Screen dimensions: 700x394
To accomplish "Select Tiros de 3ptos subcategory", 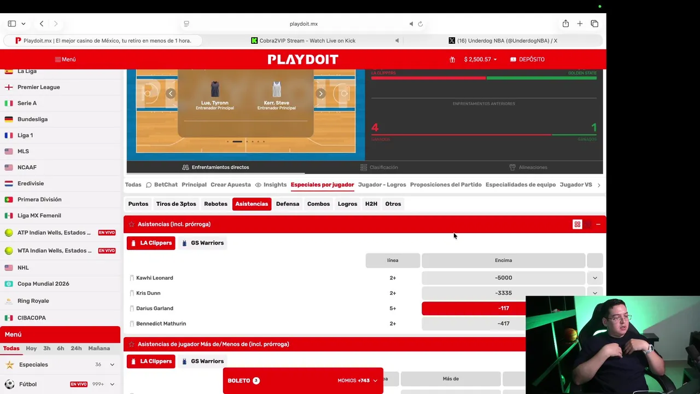I will pos(176,204).
